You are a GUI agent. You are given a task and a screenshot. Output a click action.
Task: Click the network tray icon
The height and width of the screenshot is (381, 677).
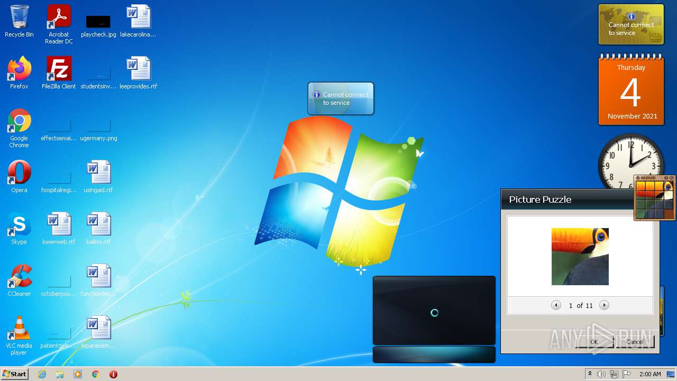[614, 374]
